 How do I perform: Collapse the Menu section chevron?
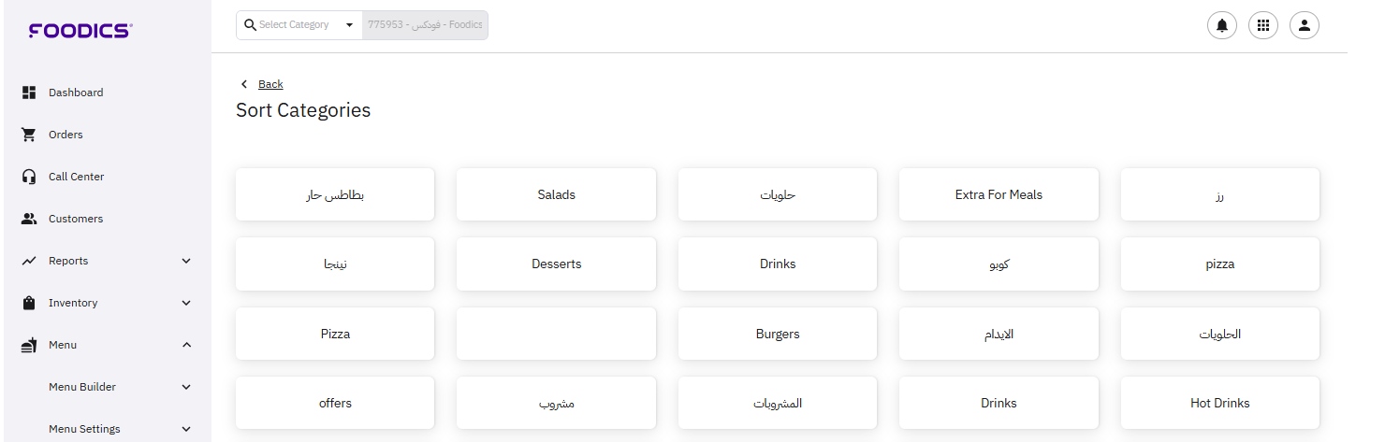[x=186, y=345]
